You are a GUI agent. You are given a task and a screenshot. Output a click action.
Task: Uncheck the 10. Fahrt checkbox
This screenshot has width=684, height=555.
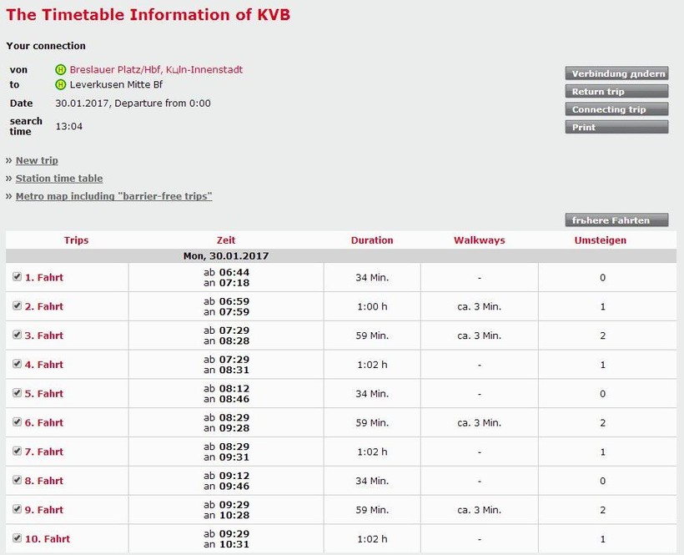(17, 538)
